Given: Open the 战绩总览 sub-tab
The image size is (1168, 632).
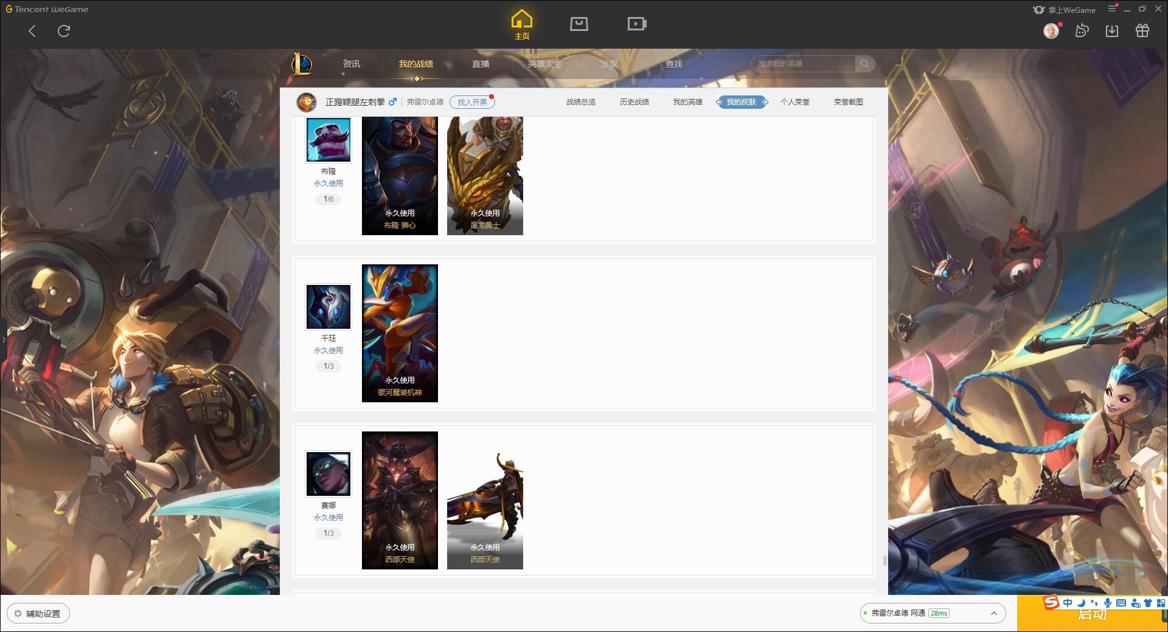Looking at the screenshot, I should (581, 102).
